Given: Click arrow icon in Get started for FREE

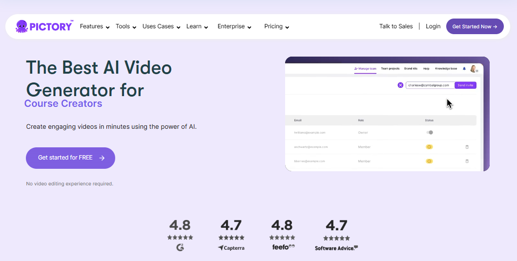Looking at the screenshot, I should (102, 158).
